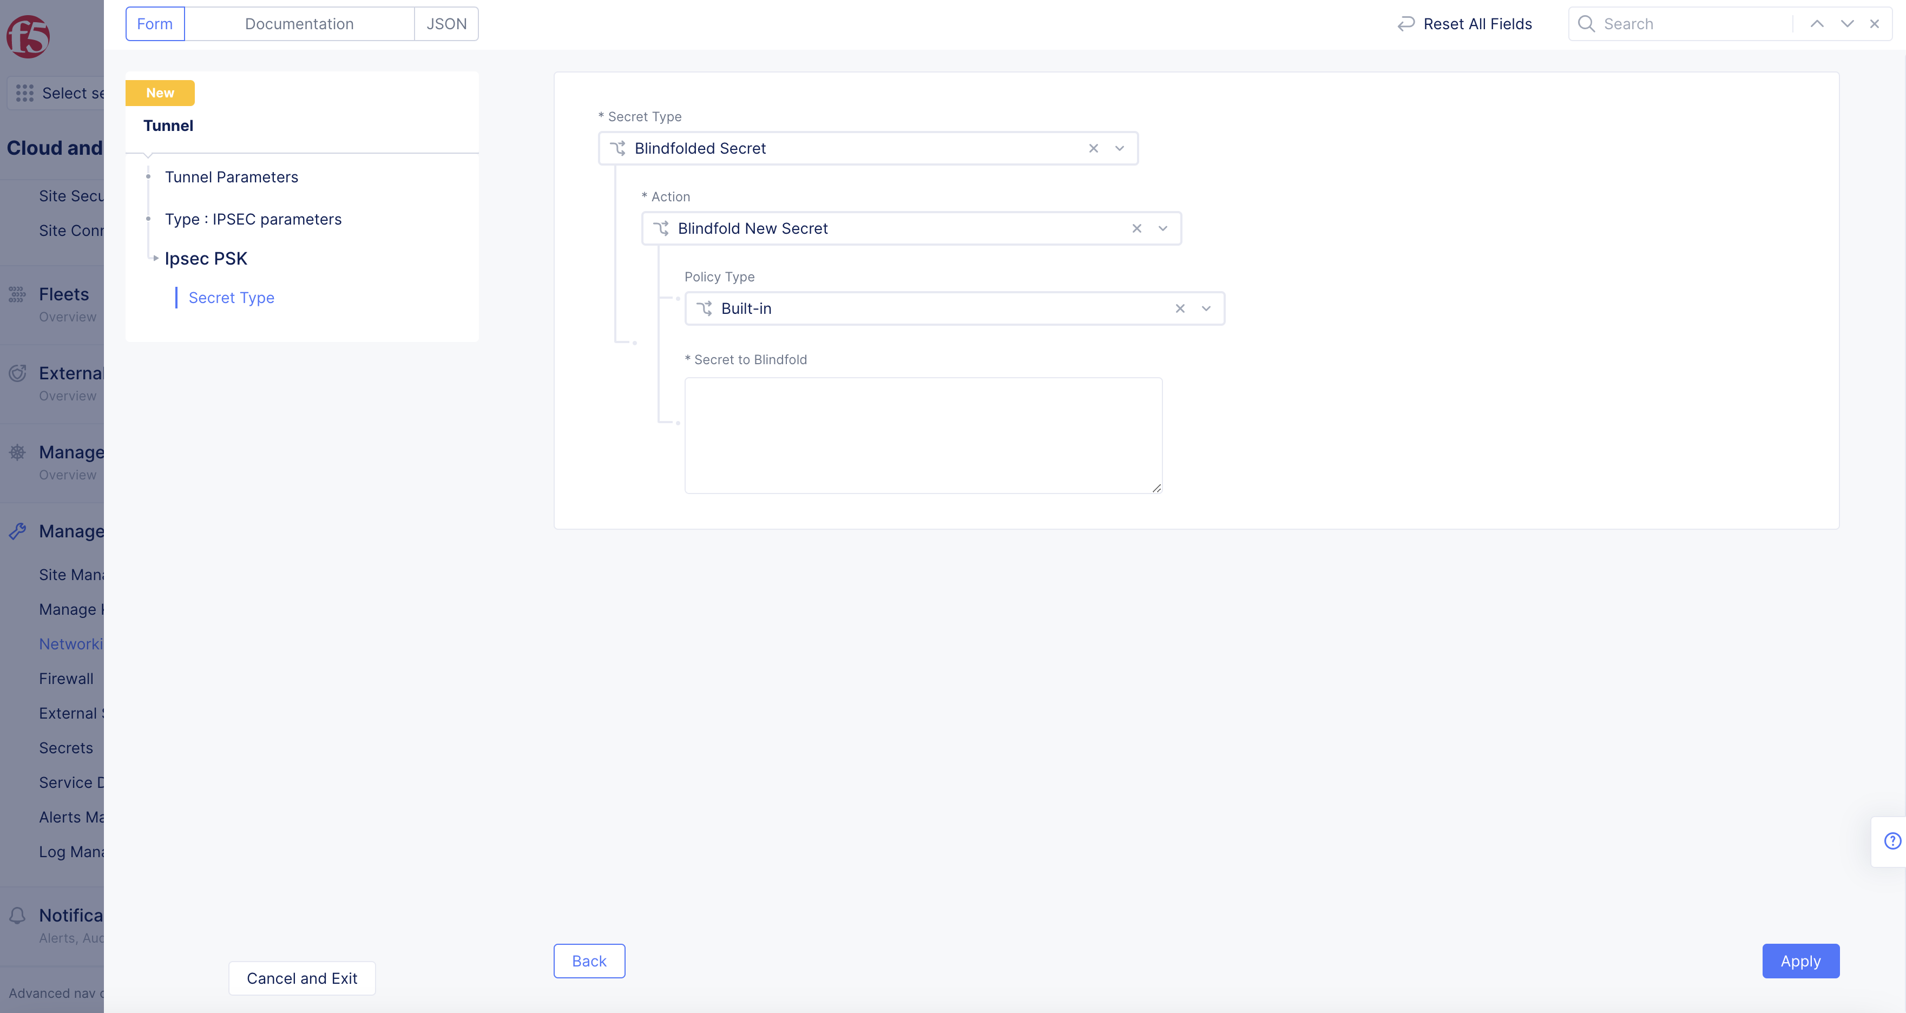Click in the Secret to Blindfold text area

(x=923, y=436)
